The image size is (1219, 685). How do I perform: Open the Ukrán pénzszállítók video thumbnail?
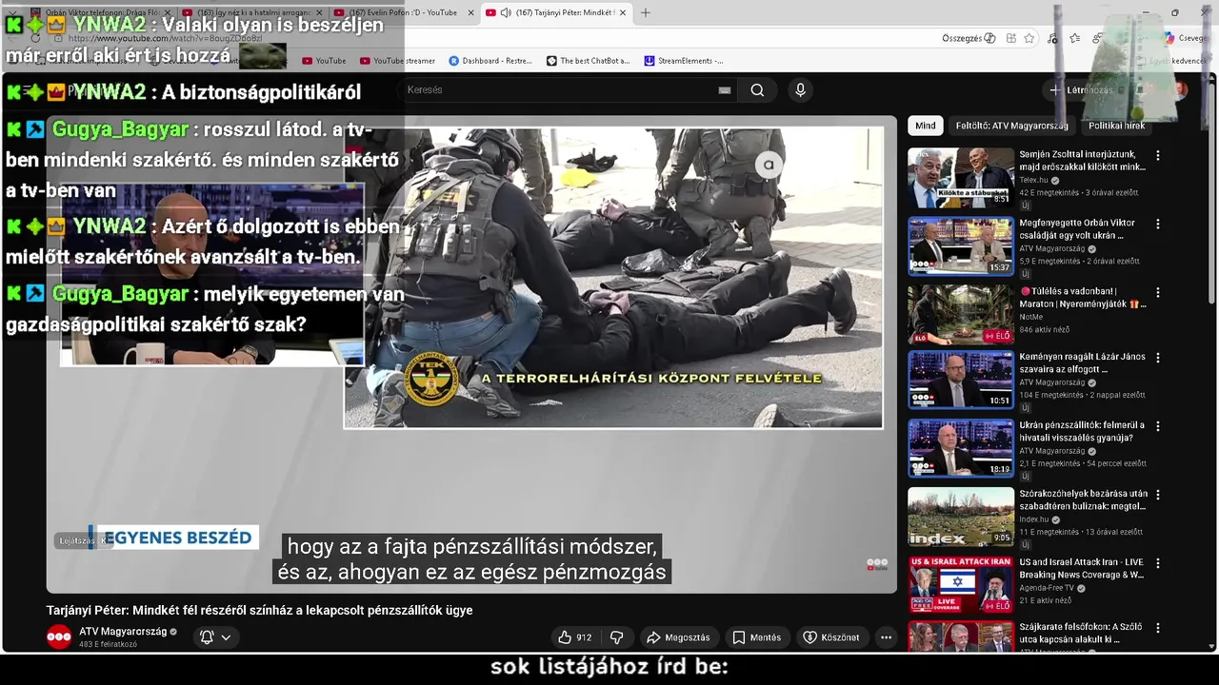point(961,448)
